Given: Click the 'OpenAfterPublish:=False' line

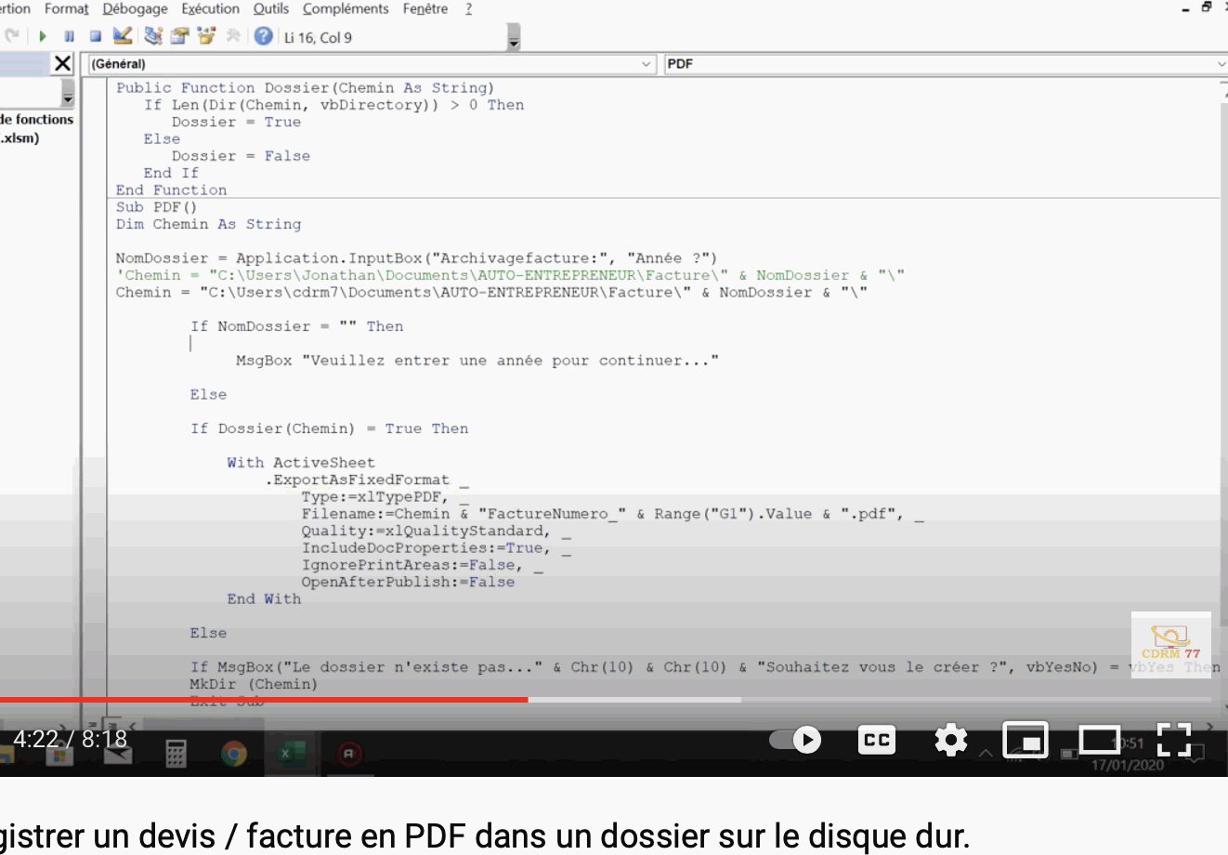Looking at the screenshot, I should pyautogui.click(x=408, y=582).
